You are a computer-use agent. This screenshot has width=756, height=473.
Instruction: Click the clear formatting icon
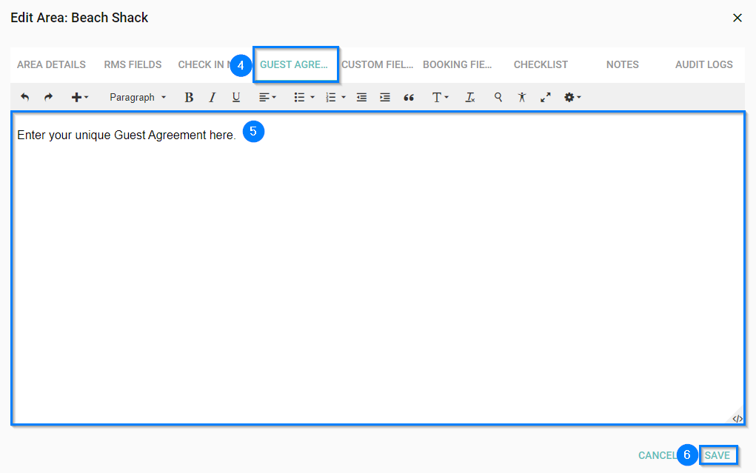pyautogui.click(x=469, y=97)
